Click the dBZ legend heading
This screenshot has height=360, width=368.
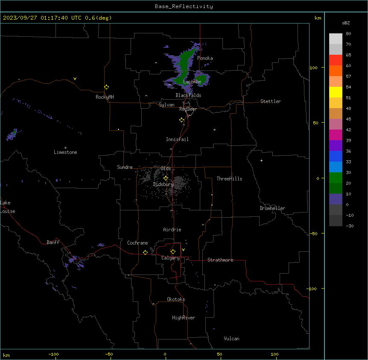pos(346,23)
